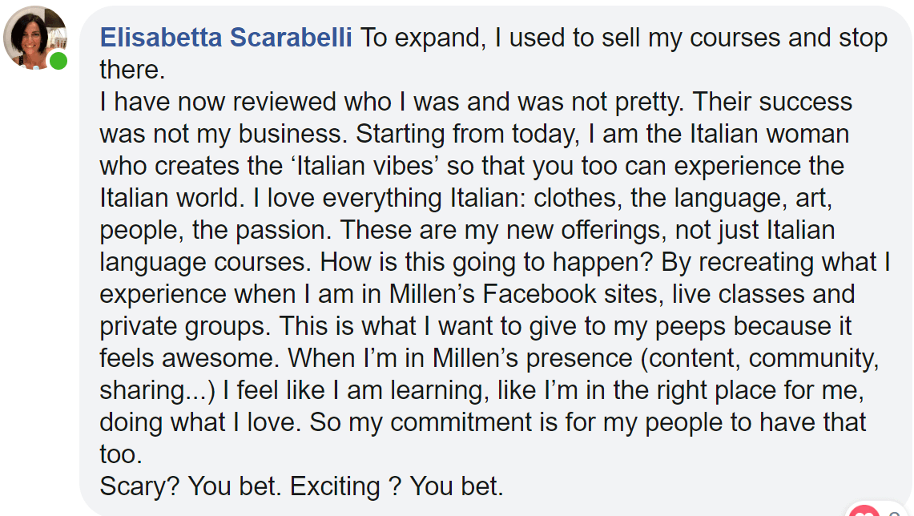Screen dimensions: 914x516
Task: Open the reaction count beside the heart
Action: point(894,513)
